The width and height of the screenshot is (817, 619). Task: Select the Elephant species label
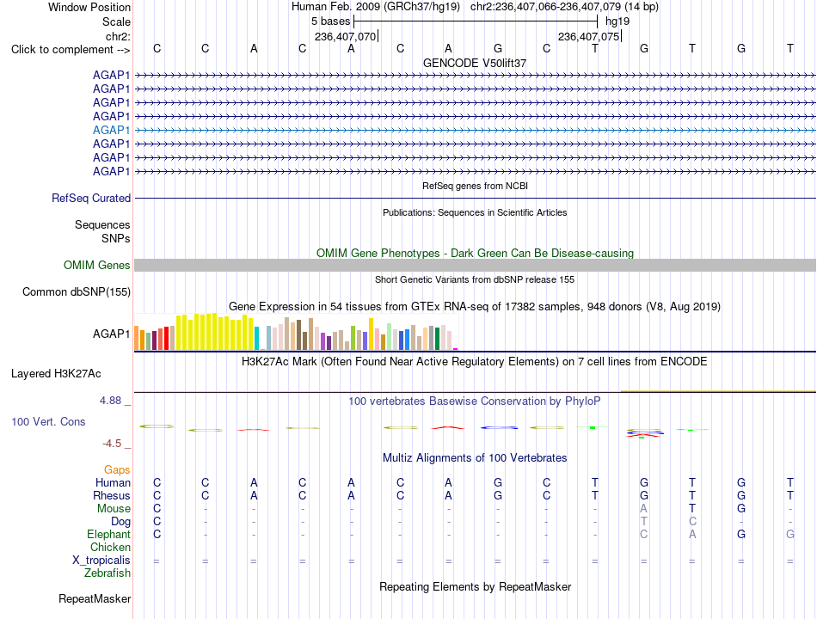tap(108, 534)
